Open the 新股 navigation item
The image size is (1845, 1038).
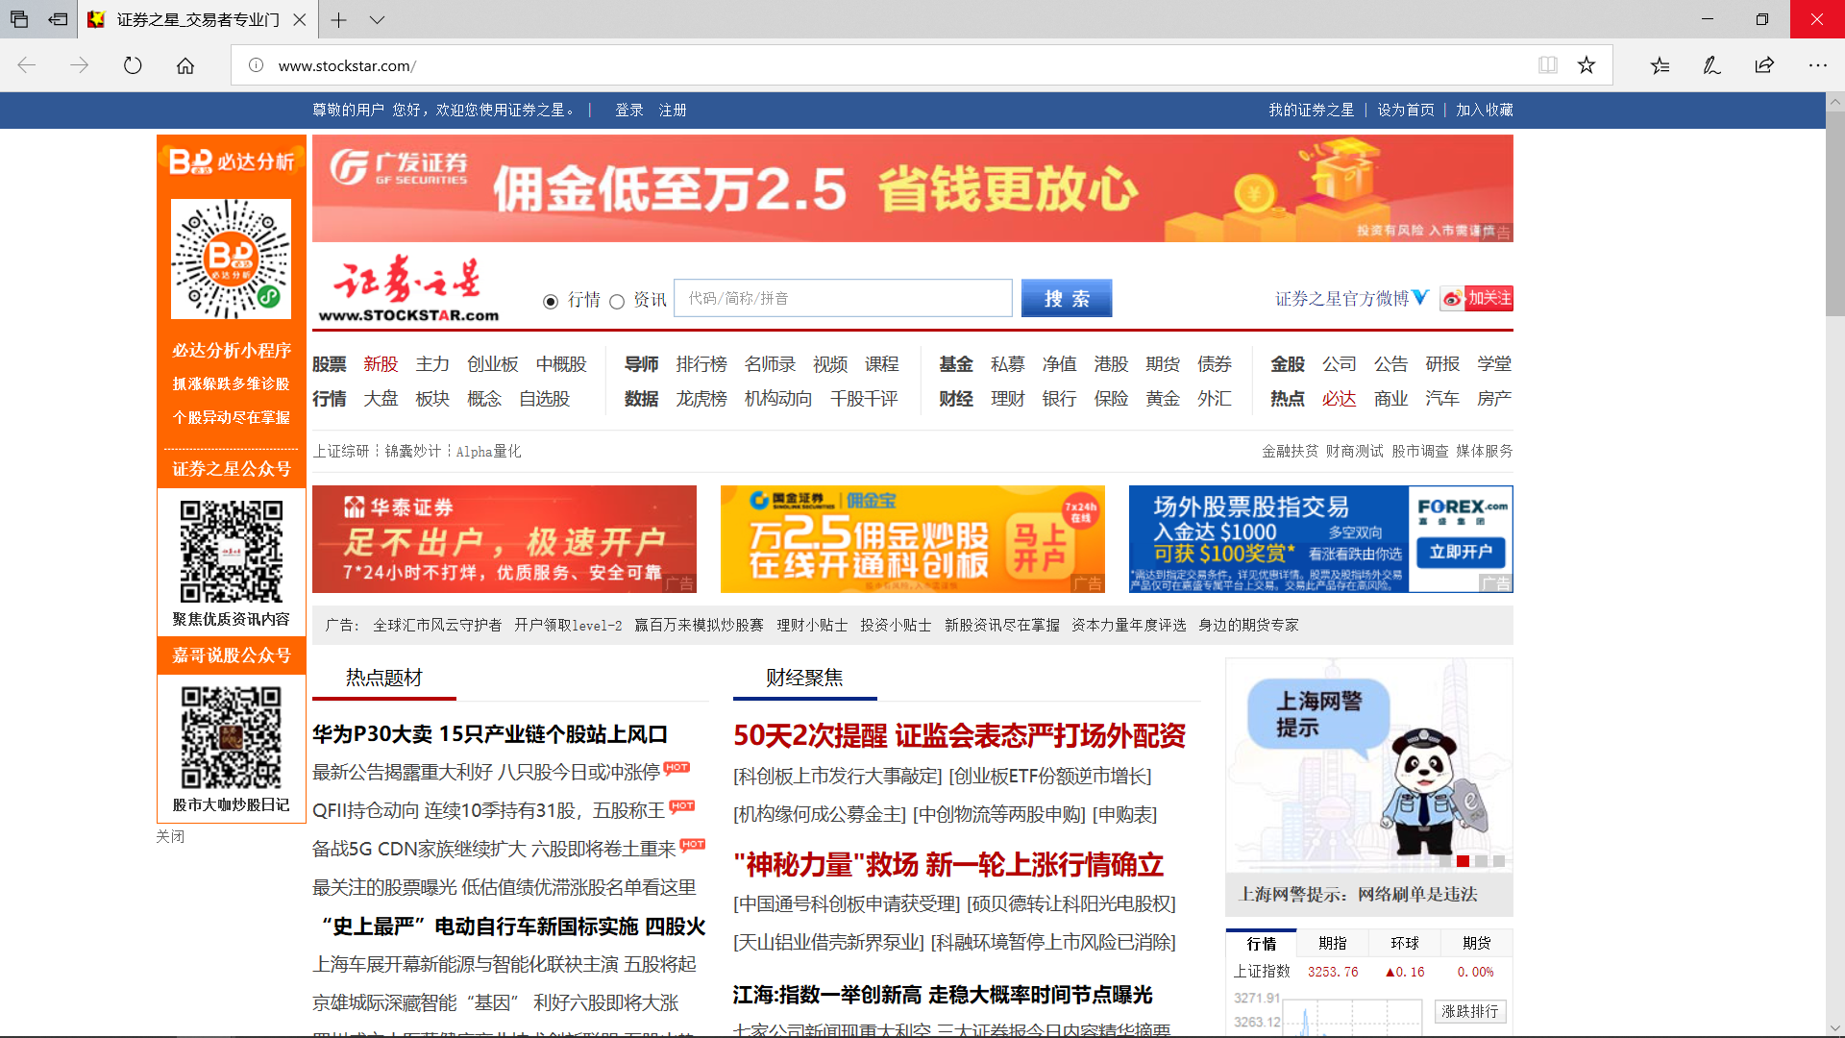click(381, 364)
